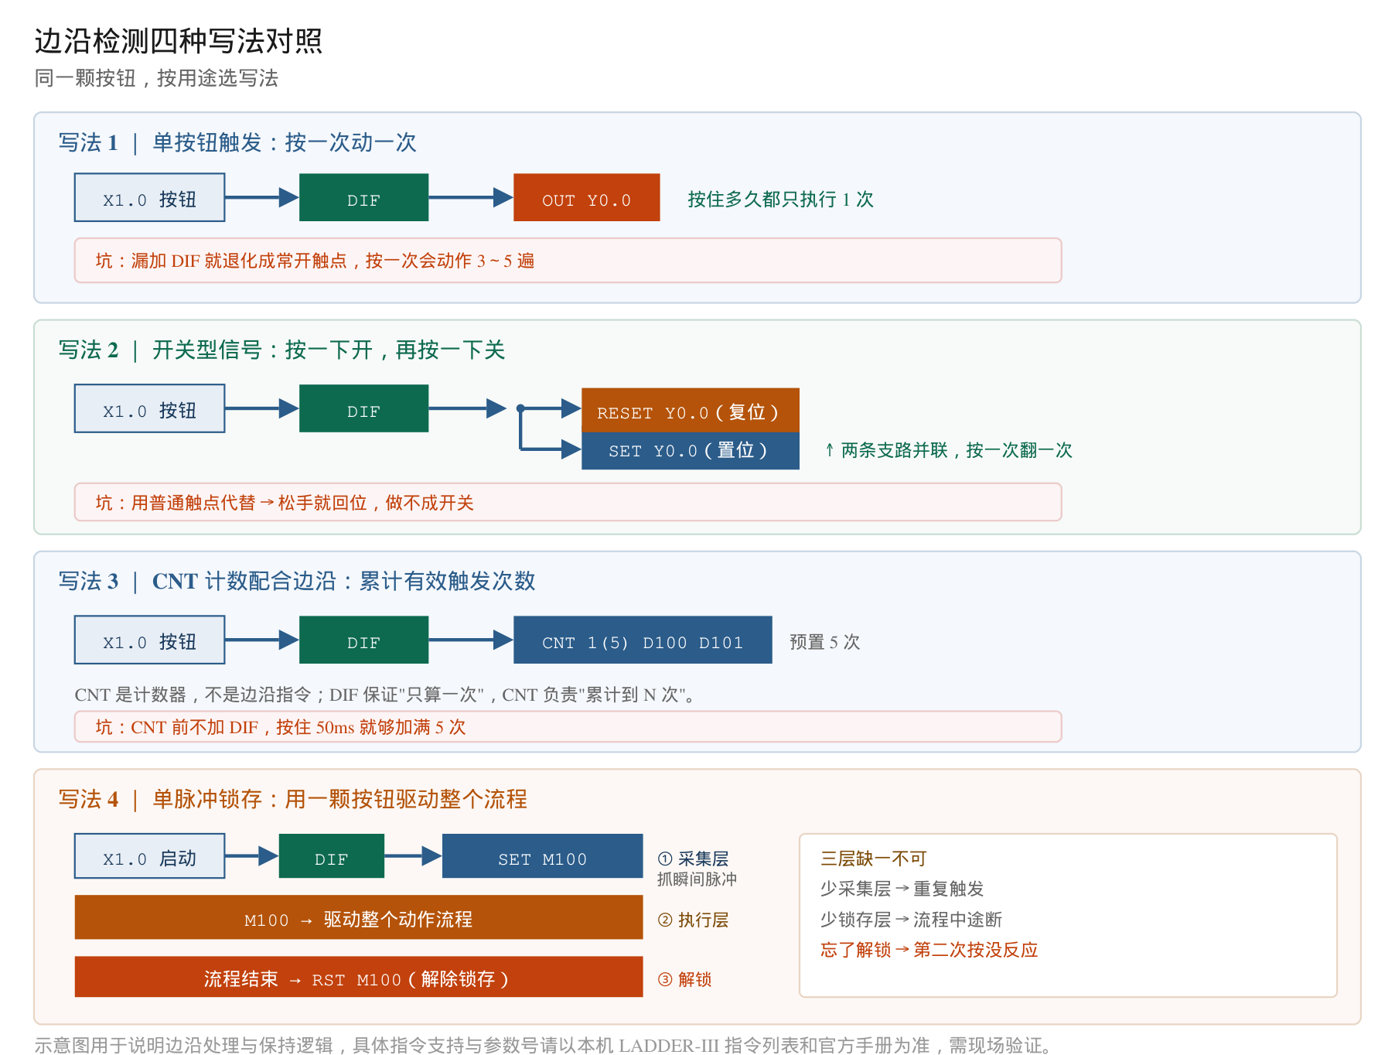Click heading 写法 1 单按钮触发
The height and width of the screenshot is (1055, 1395).
(x=237, y=142)
